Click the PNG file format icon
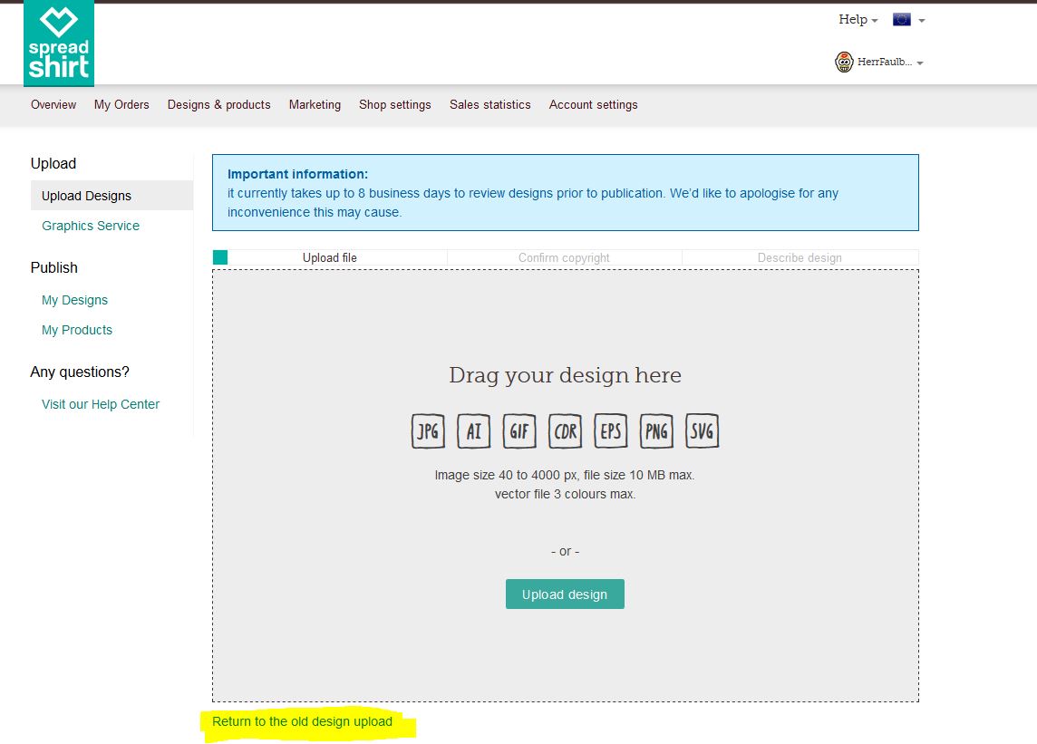The width and height of the screenshot is (1037, 744). coord(656,431)
